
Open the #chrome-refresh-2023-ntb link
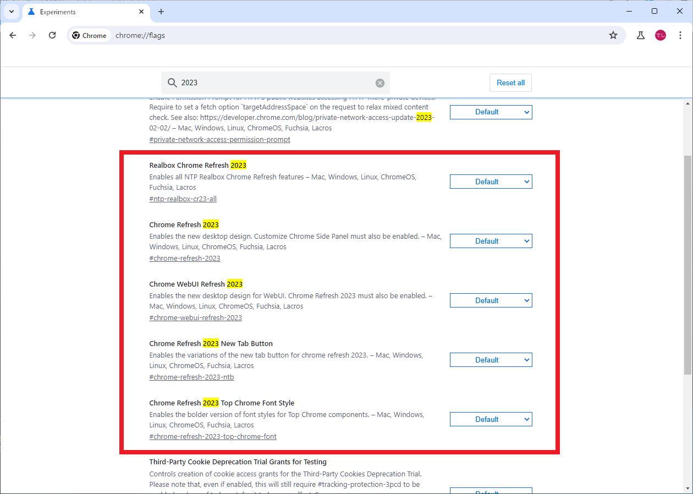[x=191, y=377]
